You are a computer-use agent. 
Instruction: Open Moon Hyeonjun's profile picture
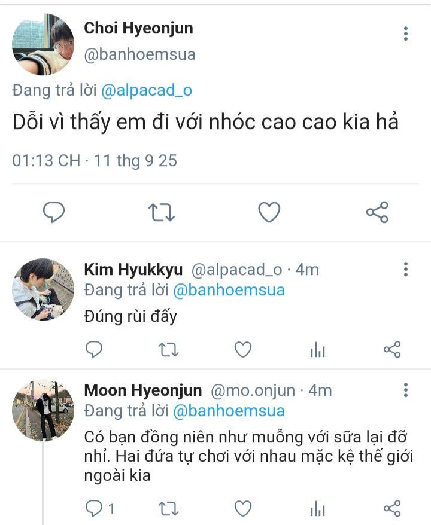tap(43, 411)
